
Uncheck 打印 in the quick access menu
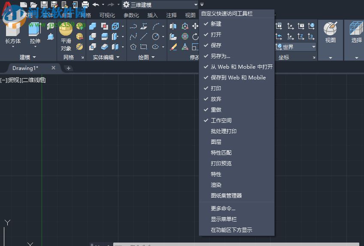click(x=237, y=88)
